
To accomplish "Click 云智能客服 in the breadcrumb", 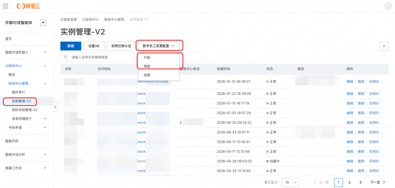I will pyautogui.click(x=69, y=20).
